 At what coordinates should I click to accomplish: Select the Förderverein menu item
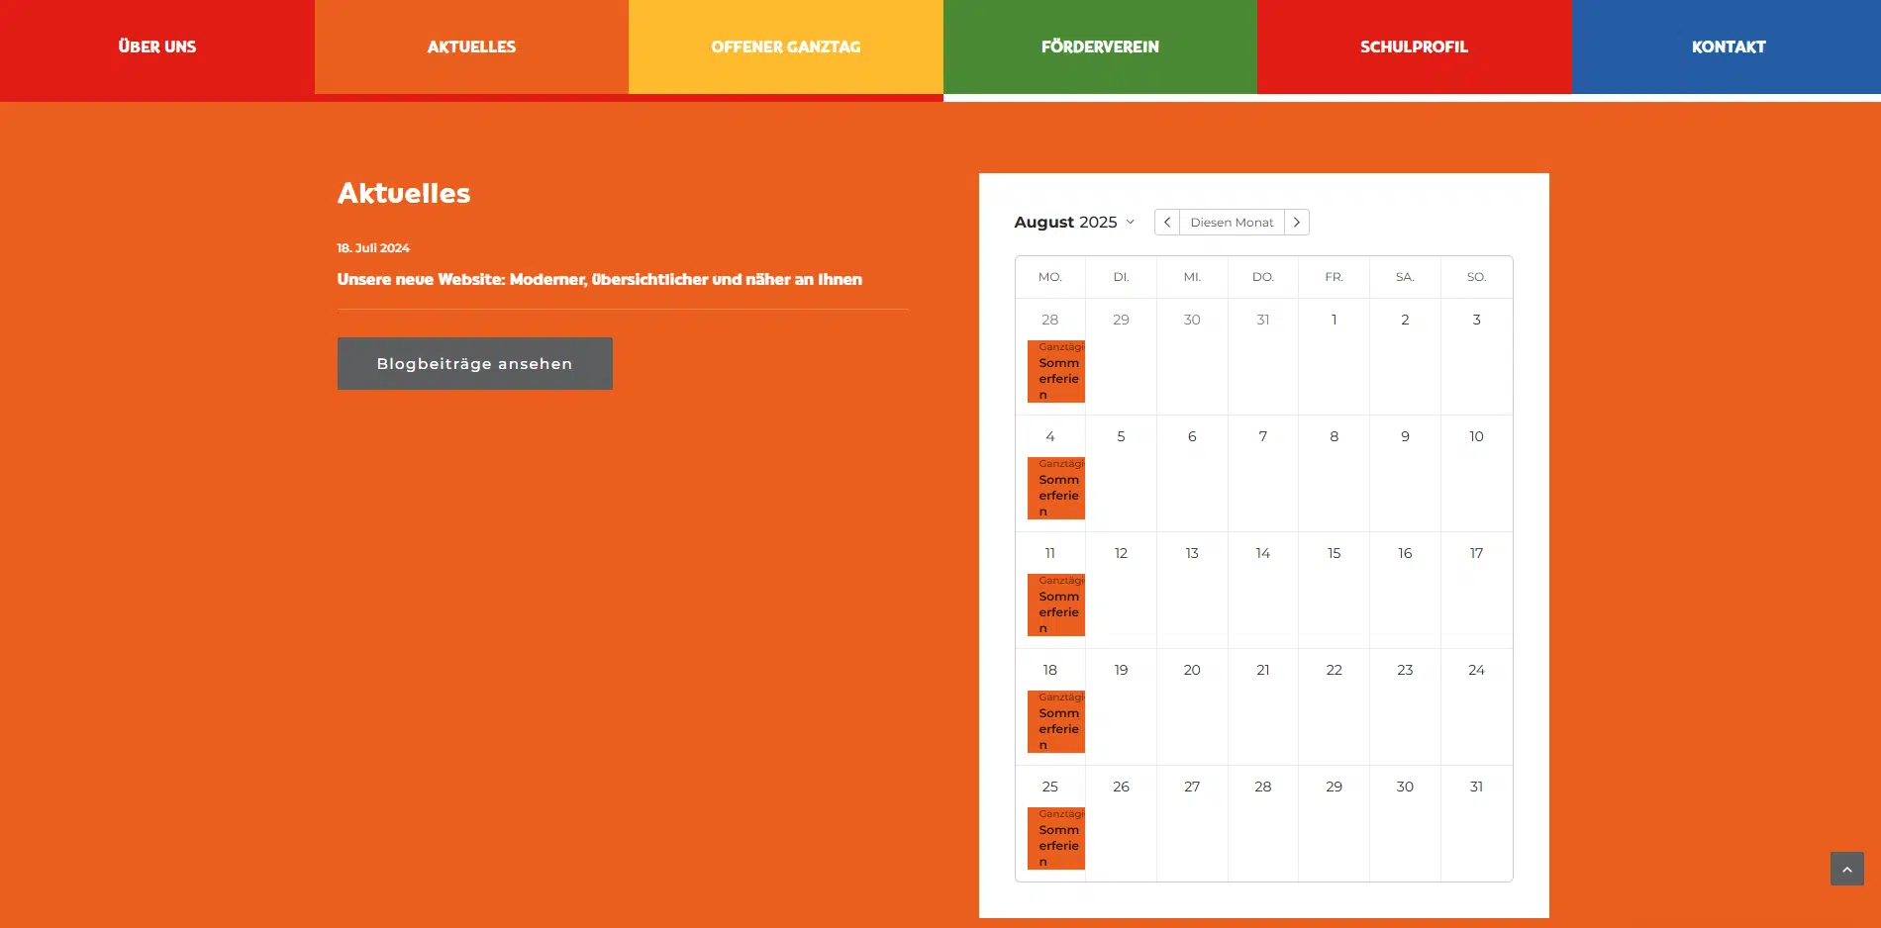click(1100, 46)
